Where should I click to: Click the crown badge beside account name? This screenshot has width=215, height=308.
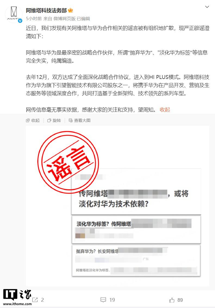pos(70,10)
